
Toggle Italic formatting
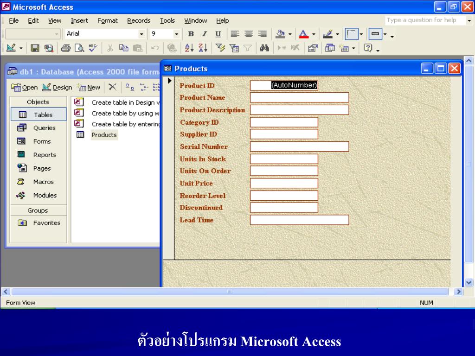205,34
